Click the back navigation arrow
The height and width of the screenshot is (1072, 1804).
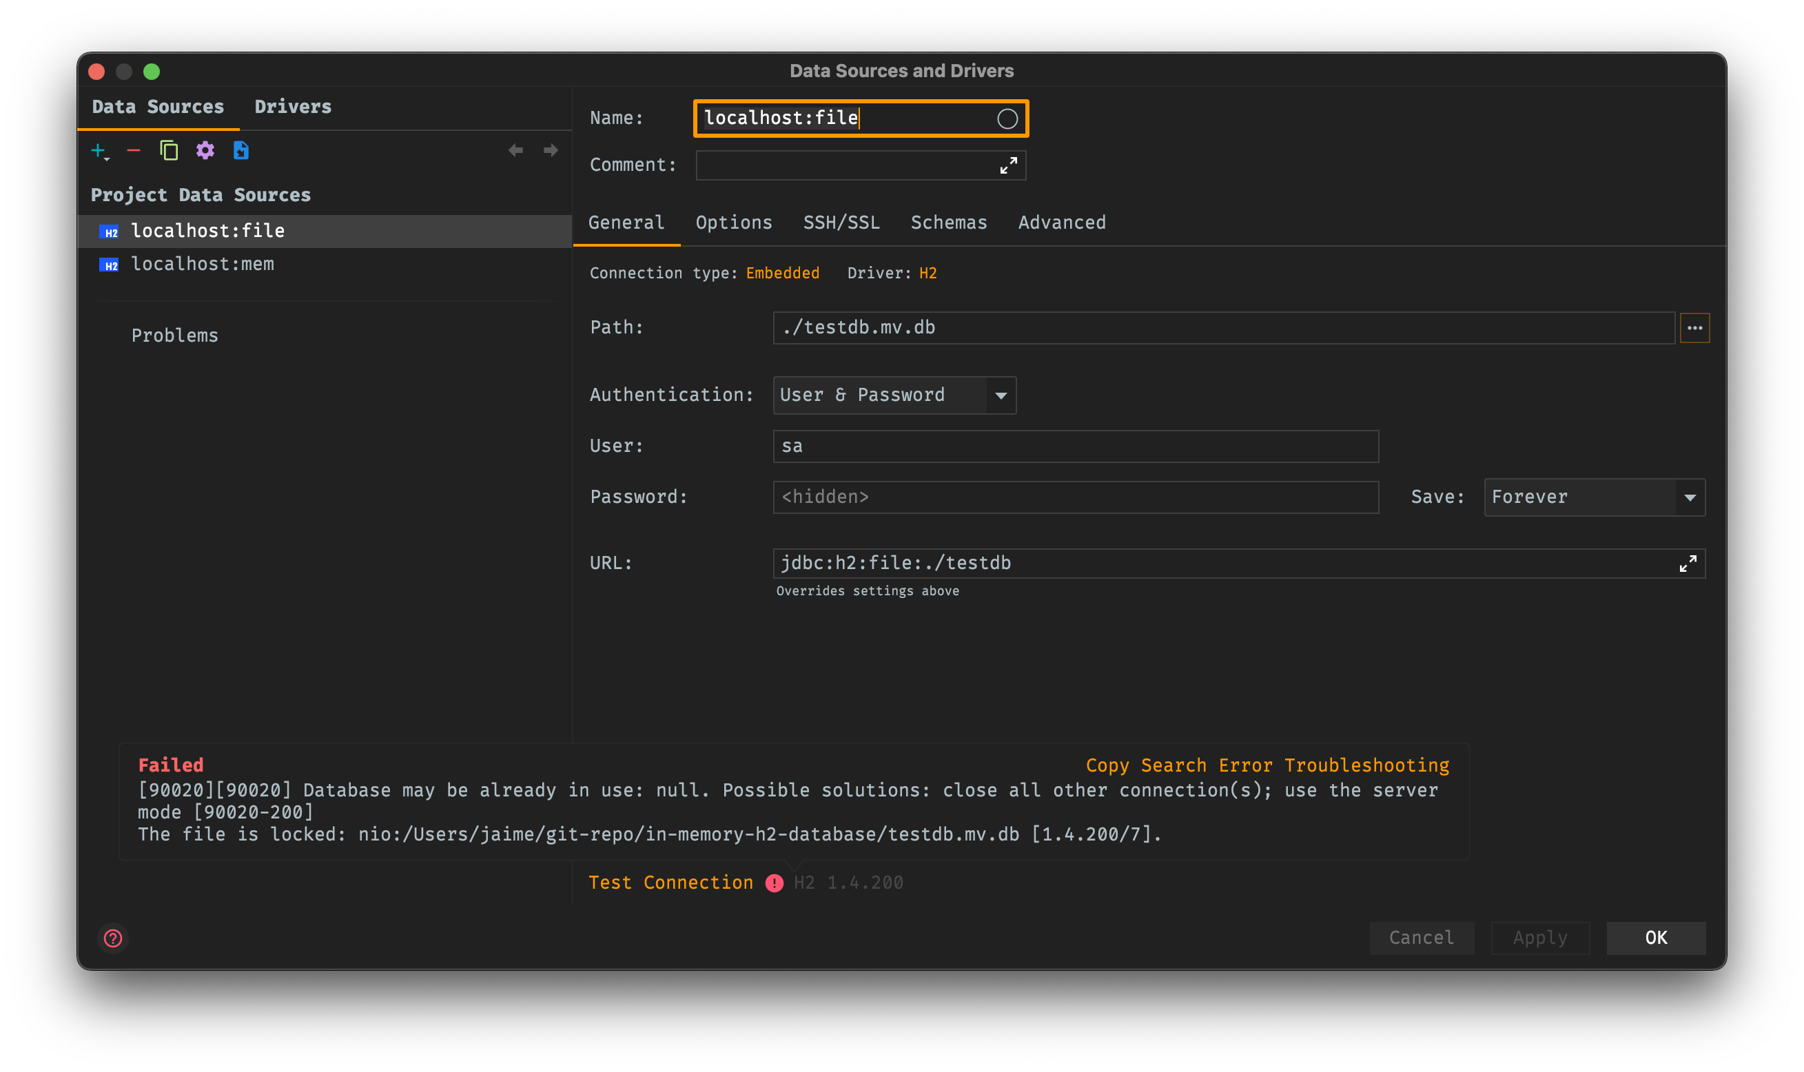(x=515, y=150)
